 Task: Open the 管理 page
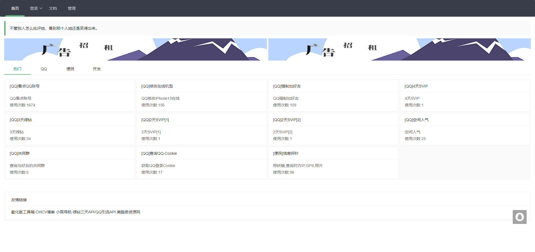72,8
